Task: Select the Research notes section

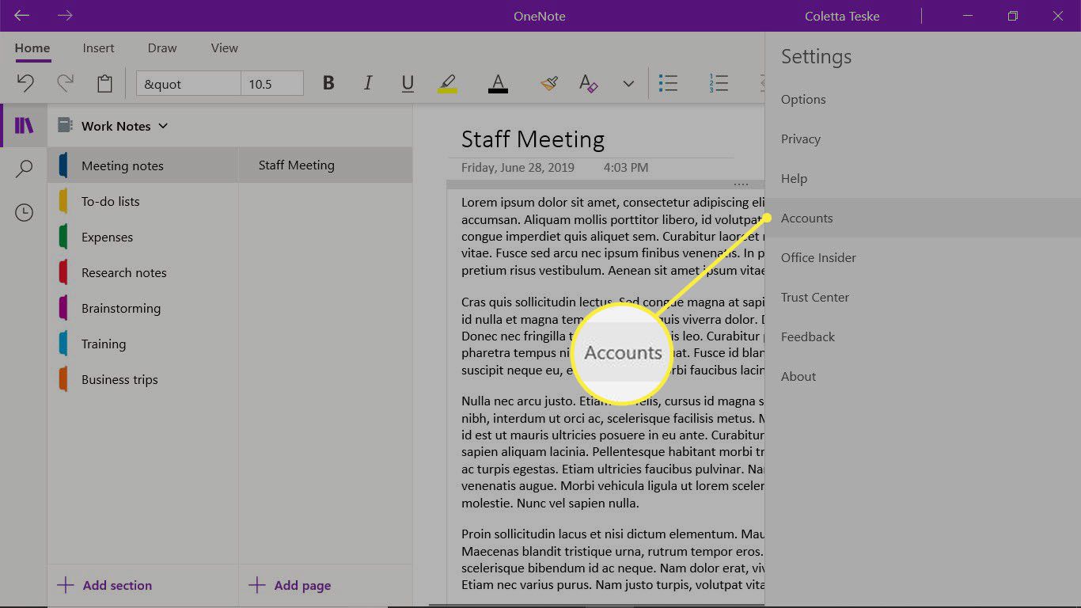Action: pyautogui.click(x=143, y=272)
